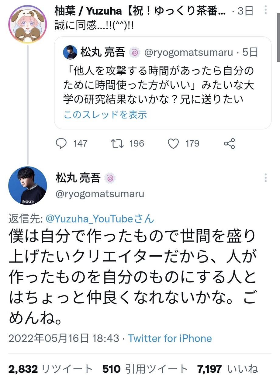
Task: View the 510 引用ツイート list
Action: tap(145, 369)
